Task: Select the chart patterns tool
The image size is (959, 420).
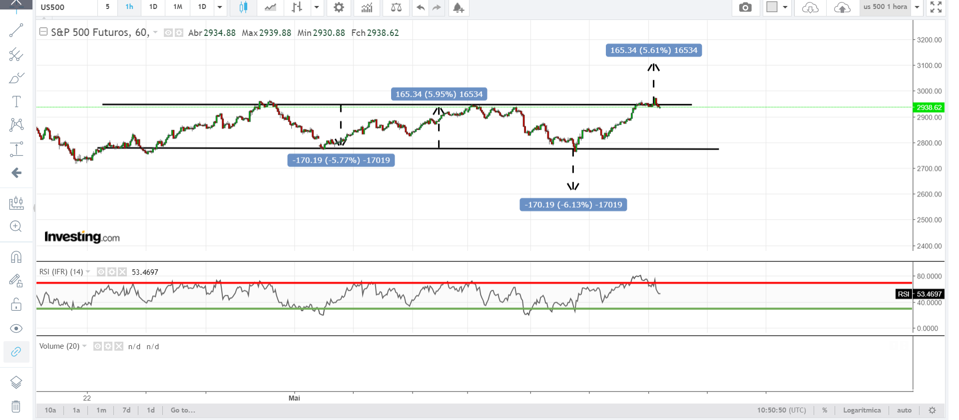Action: (16, 125)
